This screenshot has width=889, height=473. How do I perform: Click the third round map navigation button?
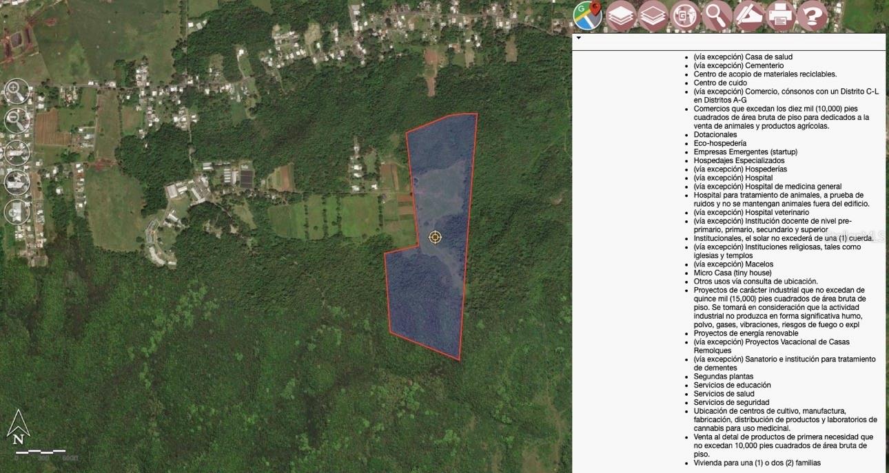coord(17,151)
